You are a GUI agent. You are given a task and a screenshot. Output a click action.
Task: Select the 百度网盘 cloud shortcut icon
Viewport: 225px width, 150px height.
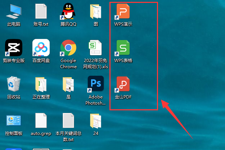[41, 48]
